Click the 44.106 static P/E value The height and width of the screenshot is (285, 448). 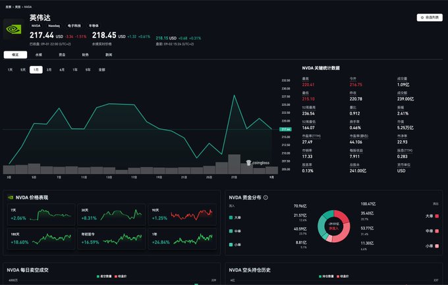point(356,142)
